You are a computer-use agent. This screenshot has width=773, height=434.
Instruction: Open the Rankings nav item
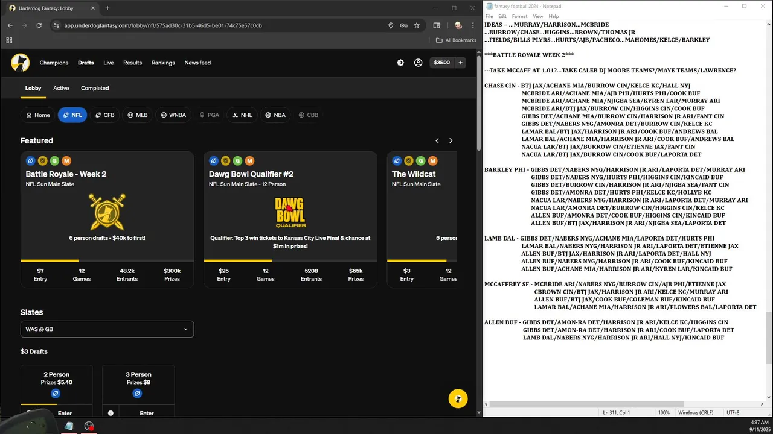coord(163,63)
